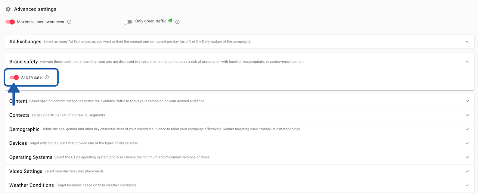Expand the Video Settings section chevron
The width and height of the screenshot is (478, 194).
[467, 171]
